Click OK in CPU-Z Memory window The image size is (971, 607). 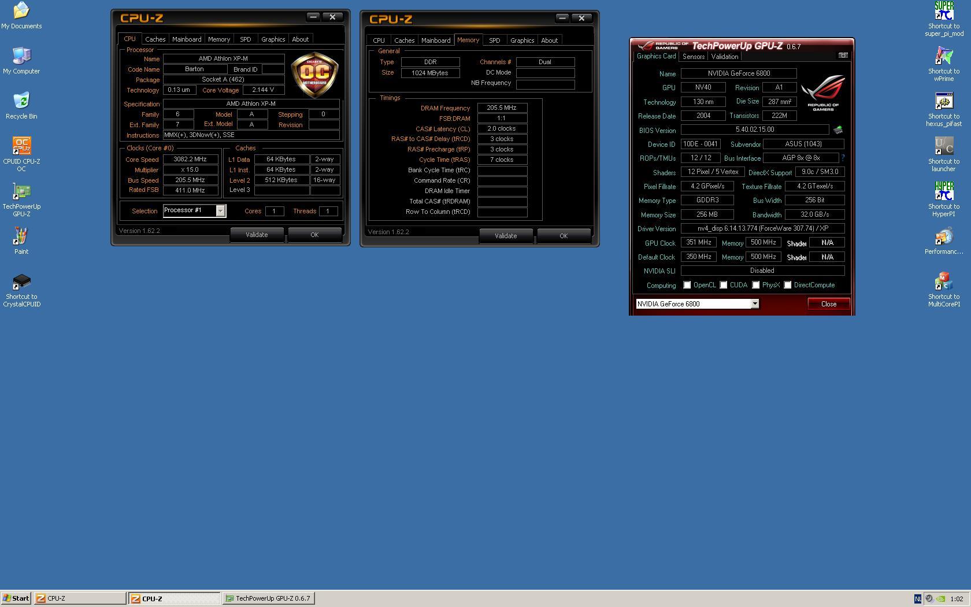564,236
